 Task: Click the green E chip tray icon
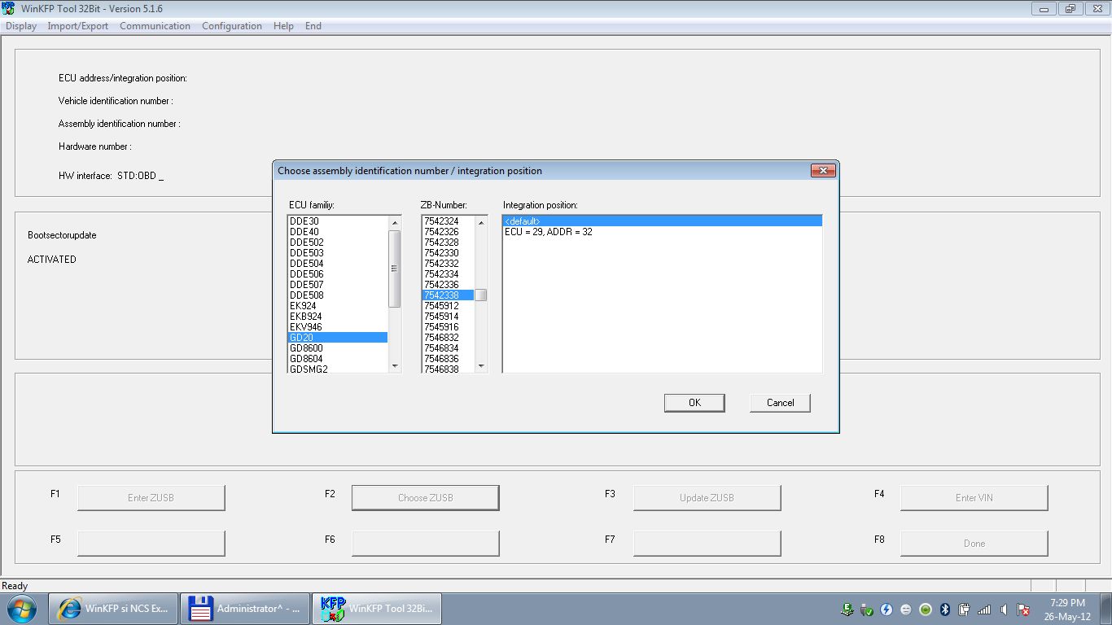tap(847, 609)
